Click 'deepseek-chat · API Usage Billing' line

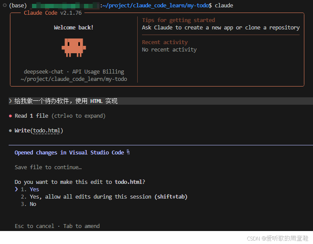click(74, 72)
